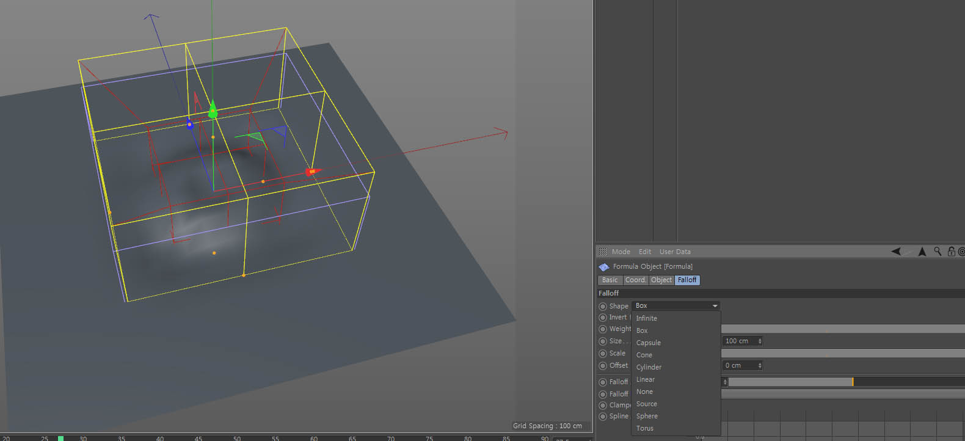Screen dimensions: 965x441
Task: Select orange falloff handle at box bottom edge
Action: (244, 275)
